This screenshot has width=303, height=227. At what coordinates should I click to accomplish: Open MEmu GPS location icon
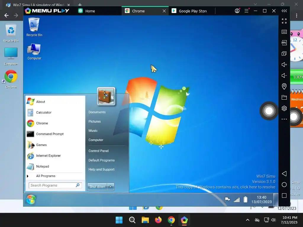[x=284, y=86]
